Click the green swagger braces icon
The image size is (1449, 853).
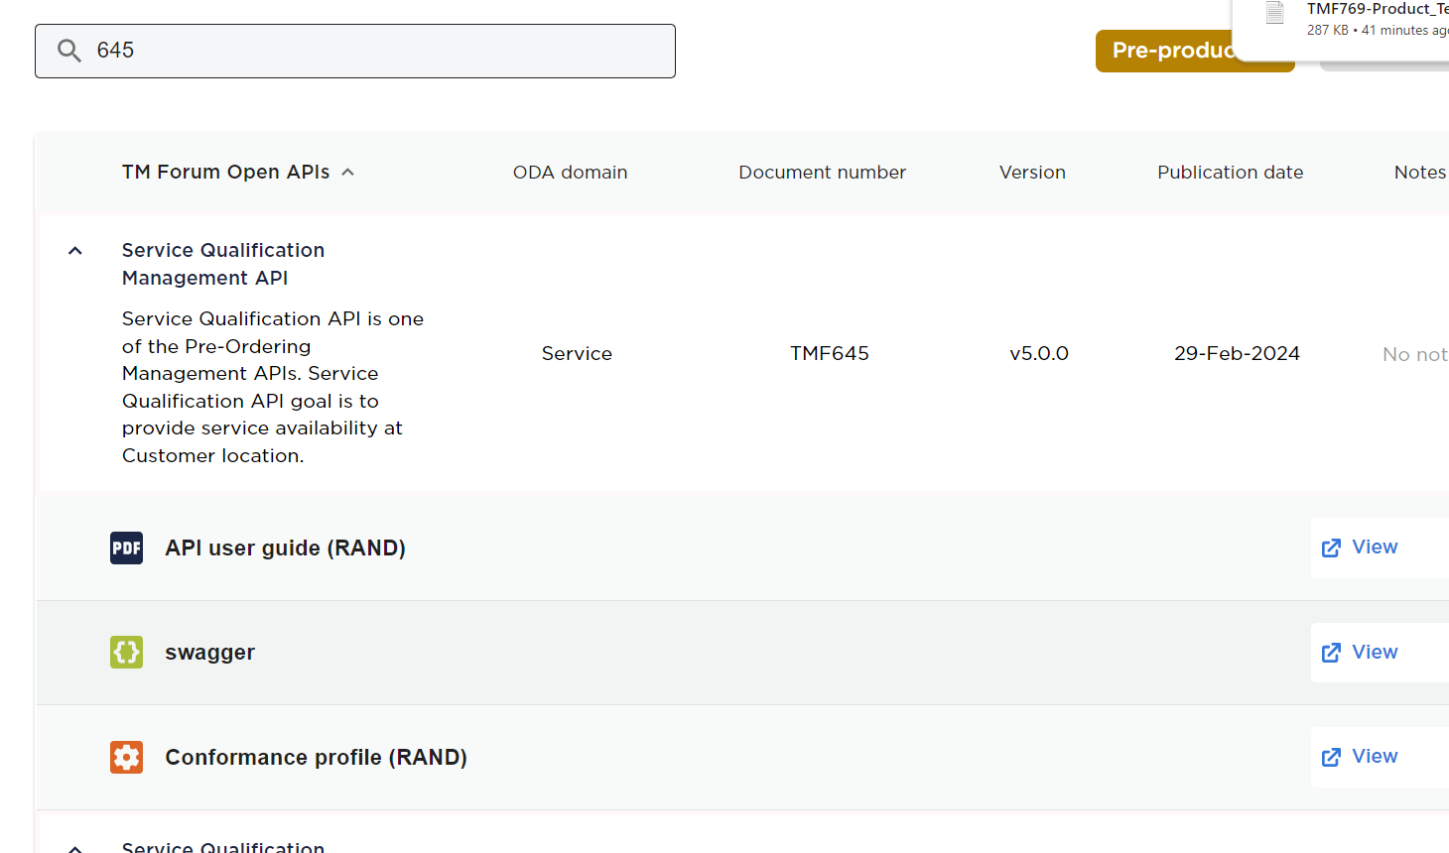point(126,652)
